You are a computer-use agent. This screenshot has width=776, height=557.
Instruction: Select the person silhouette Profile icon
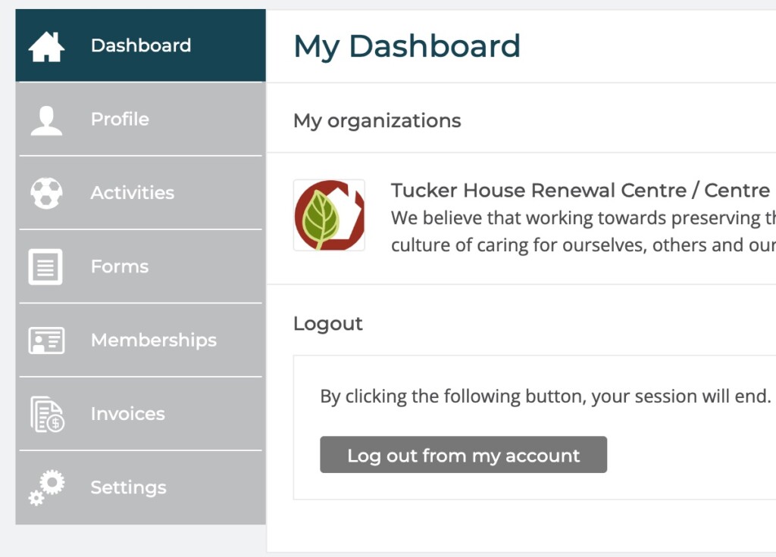coord(46,120)
